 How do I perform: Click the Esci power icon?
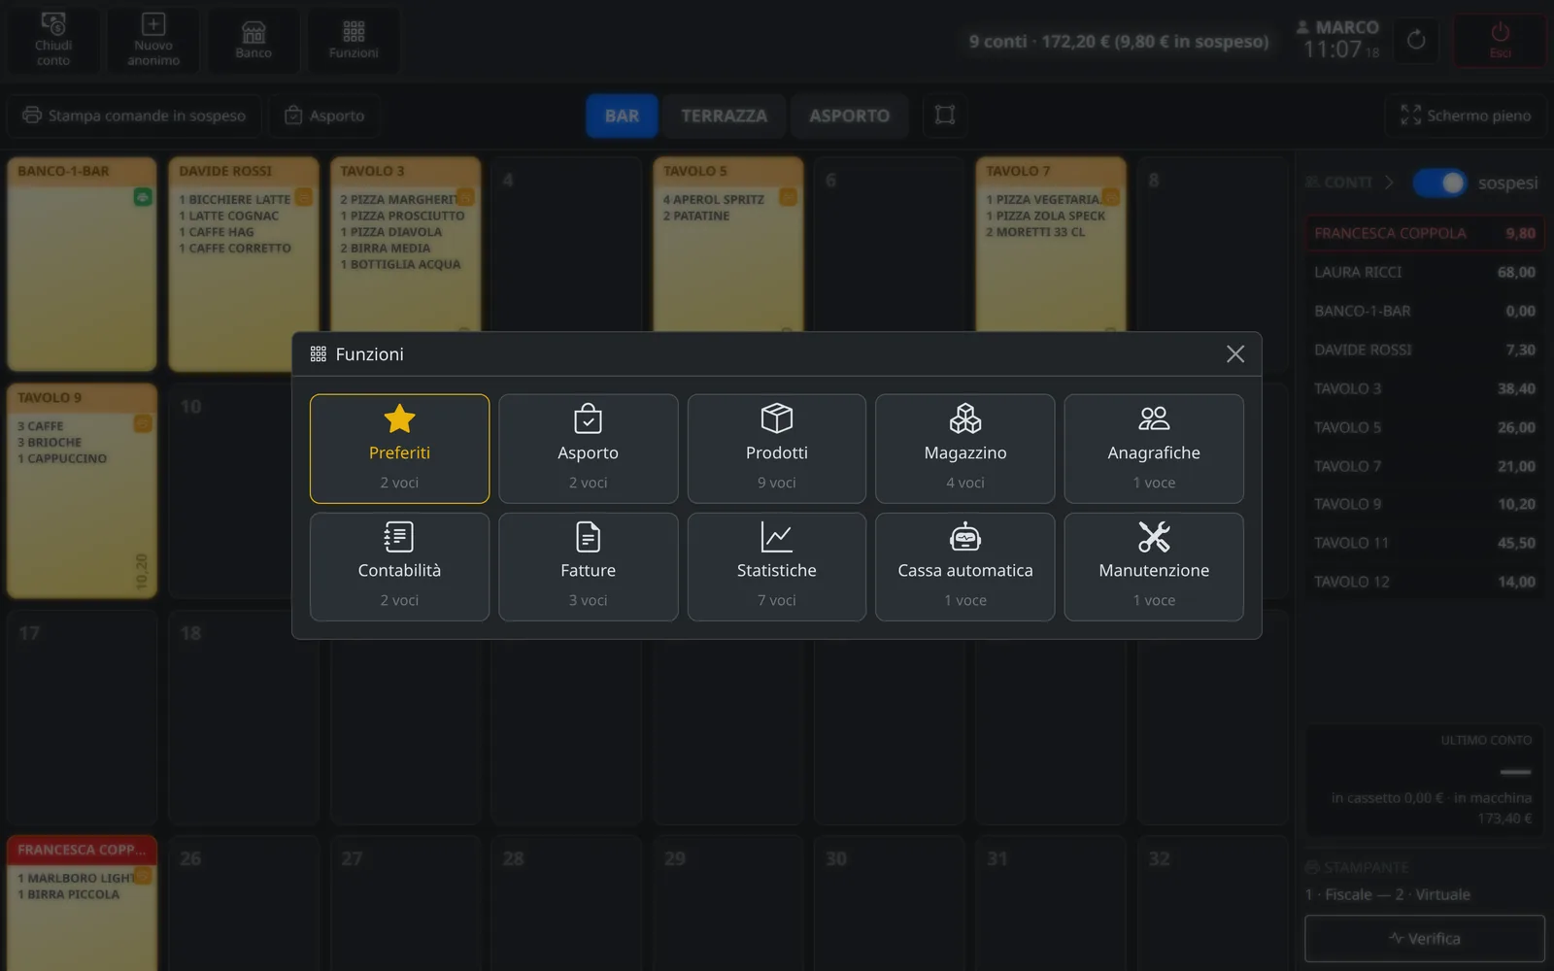pos(1500,40)
